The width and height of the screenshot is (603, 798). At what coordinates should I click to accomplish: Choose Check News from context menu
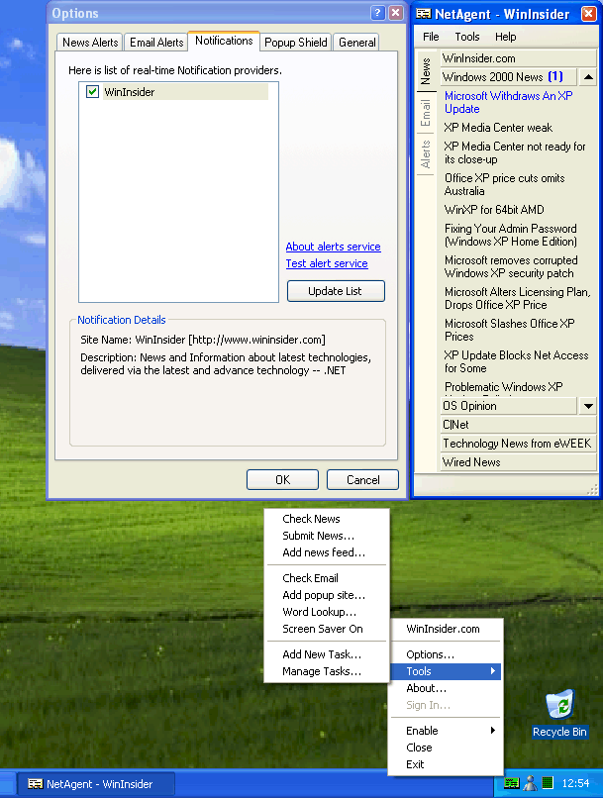pos(326,519)
